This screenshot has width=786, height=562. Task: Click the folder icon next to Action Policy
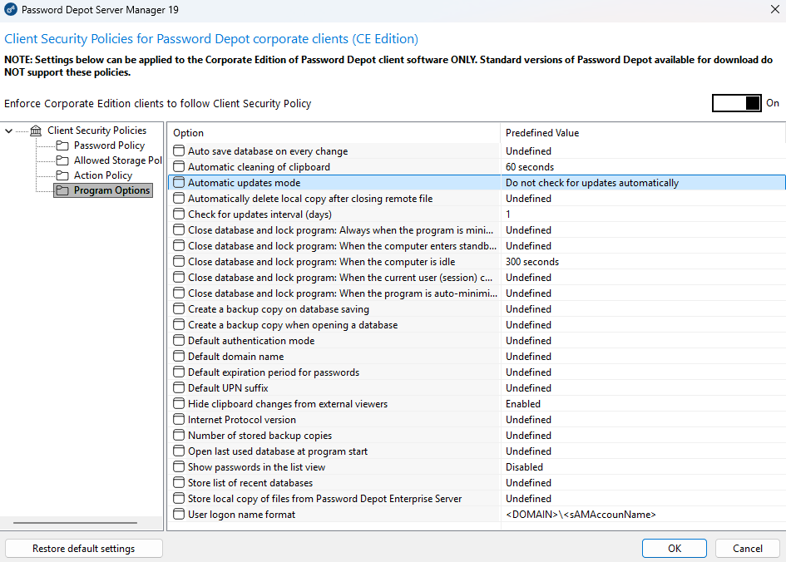coord(62,175)
